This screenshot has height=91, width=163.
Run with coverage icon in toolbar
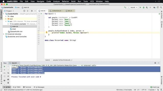tap(147, 7)
